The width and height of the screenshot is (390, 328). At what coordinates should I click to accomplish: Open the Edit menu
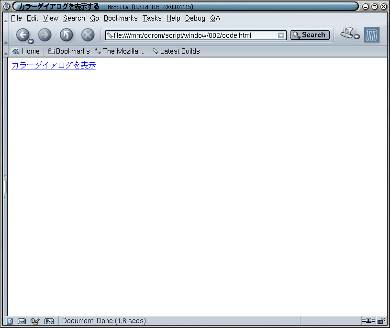[x=33, y=18]
